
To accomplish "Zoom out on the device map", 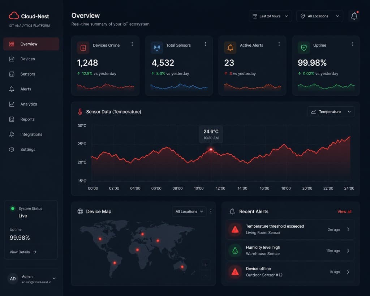I will coord(206,275).
